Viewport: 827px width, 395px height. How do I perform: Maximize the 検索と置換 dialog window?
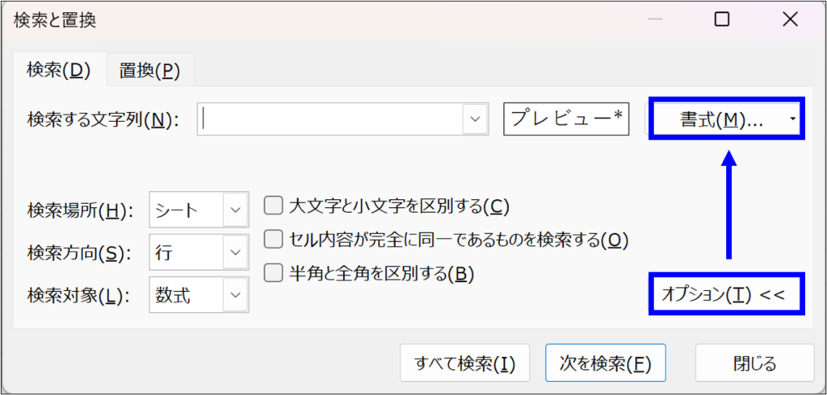pyautogui.click(x=722, y=19)
